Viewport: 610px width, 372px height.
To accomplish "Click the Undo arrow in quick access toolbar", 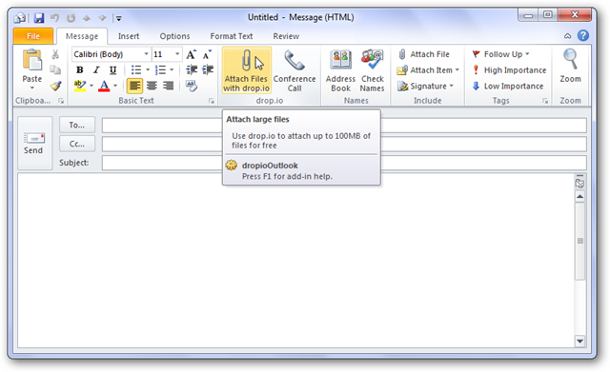I will [55, 18].
